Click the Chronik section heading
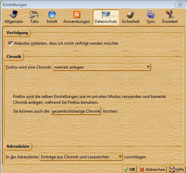This screenshot has width=187, height=173. click(x=14, y=57)
